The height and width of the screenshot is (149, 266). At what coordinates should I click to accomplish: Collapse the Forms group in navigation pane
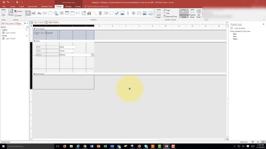(x=27, y=36)
